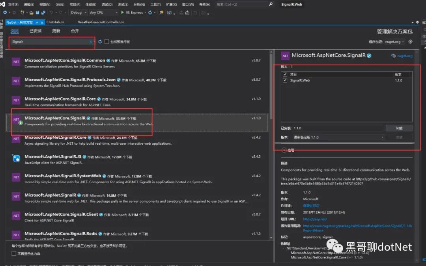Open the nuget.org link in details

(x=405, y=56)
